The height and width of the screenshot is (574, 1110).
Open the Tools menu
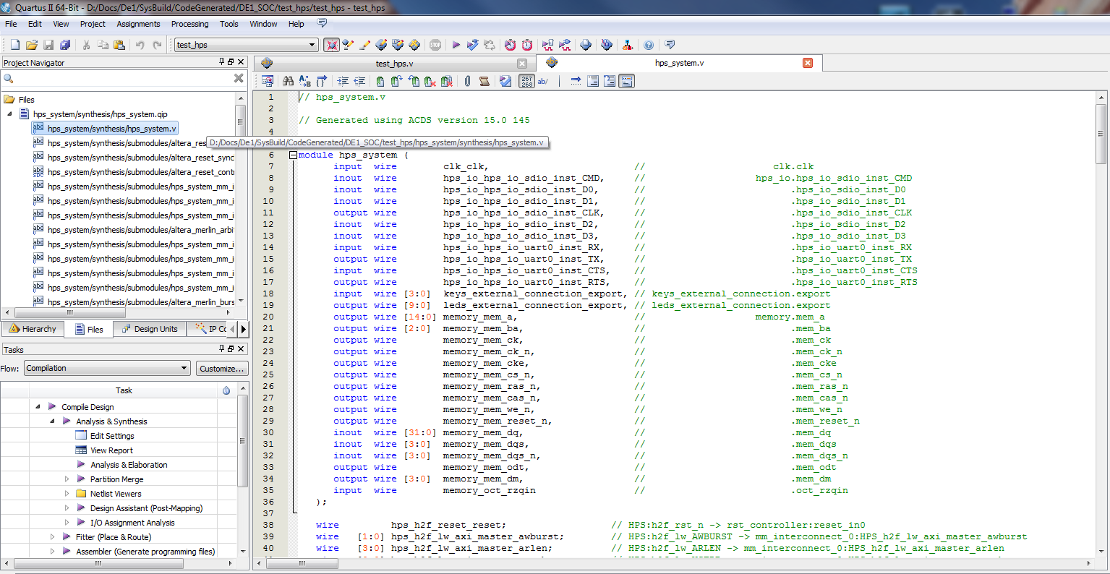coord(229,24)
